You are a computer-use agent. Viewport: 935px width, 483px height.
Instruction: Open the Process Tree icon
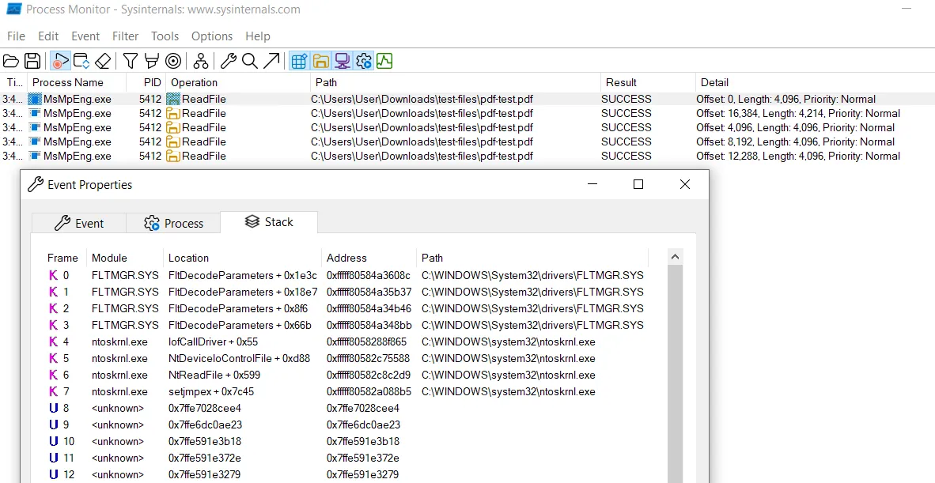click(x=201, y=61)
